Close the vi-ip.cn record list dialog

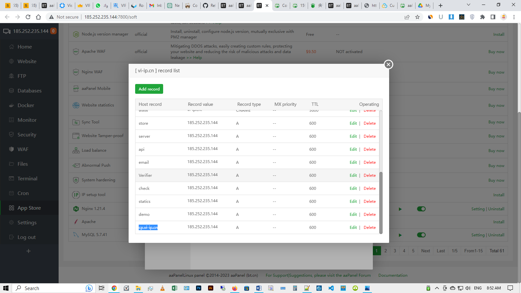pyautogui.click(x=388, y=64)
